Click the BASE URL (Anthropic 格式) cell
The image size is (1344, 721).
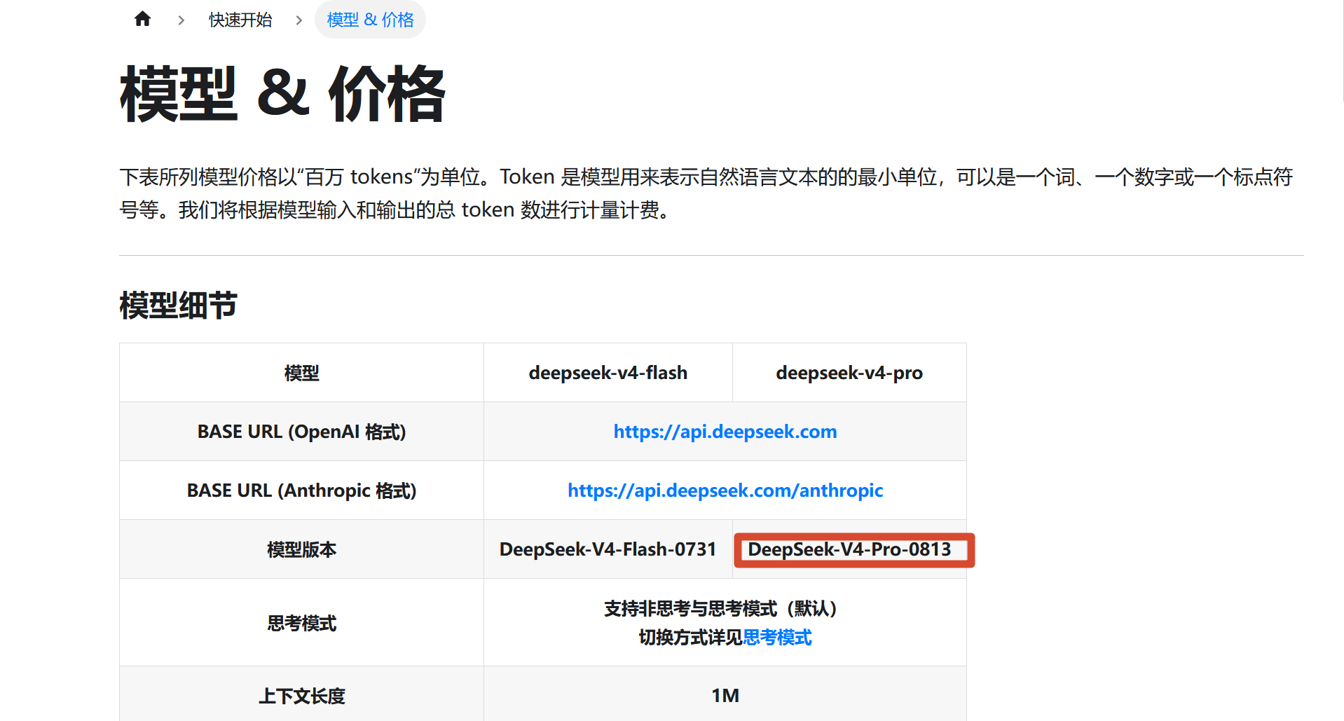click(x=302, y=490)
